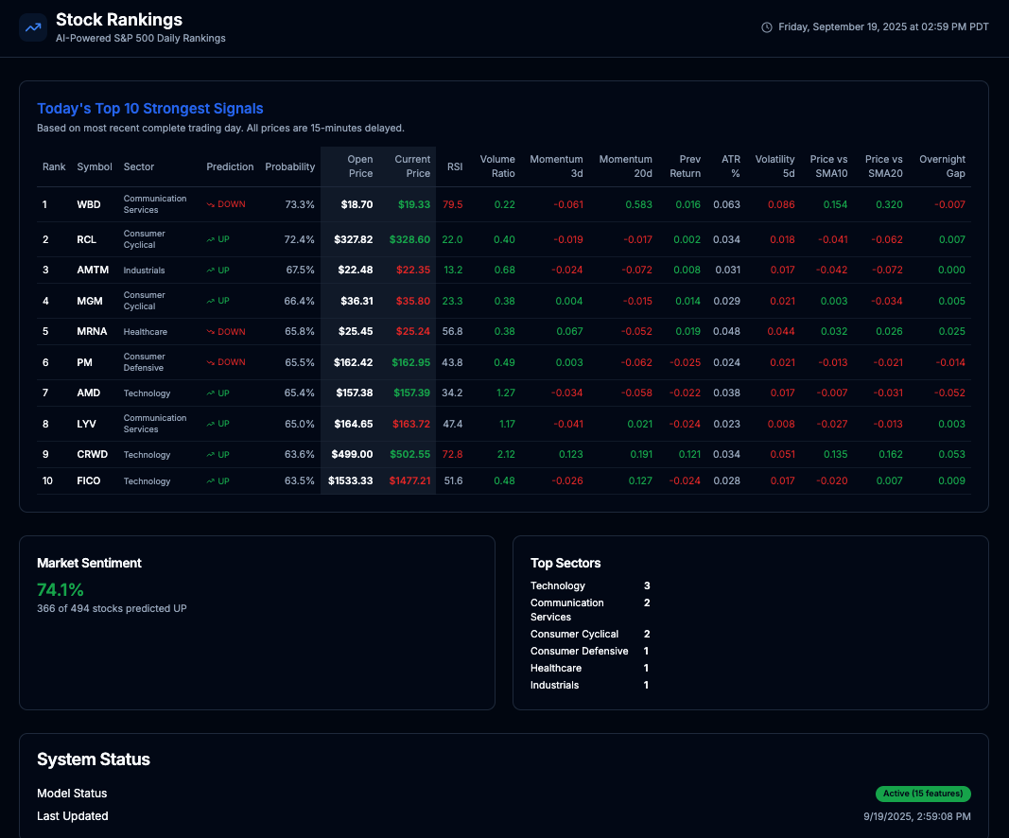Viewport: 1009px width, 838px height.
Task: Click the $19.33 current price value
Action: 414,204
